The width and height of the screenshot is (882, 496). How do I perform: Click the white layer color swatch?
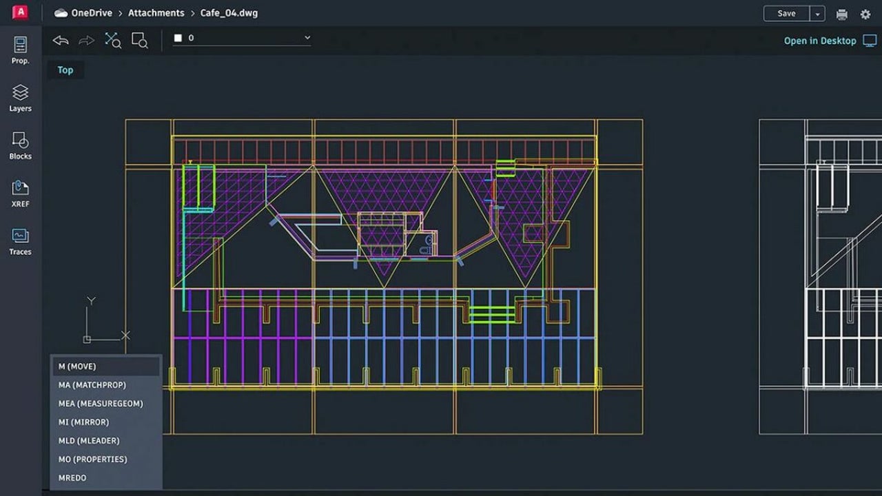tap(176, 38)
